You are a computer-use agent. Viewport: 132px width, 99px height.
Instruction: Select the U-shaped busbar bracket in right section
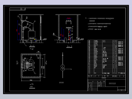pyautogui.click(x=69, y=22)
